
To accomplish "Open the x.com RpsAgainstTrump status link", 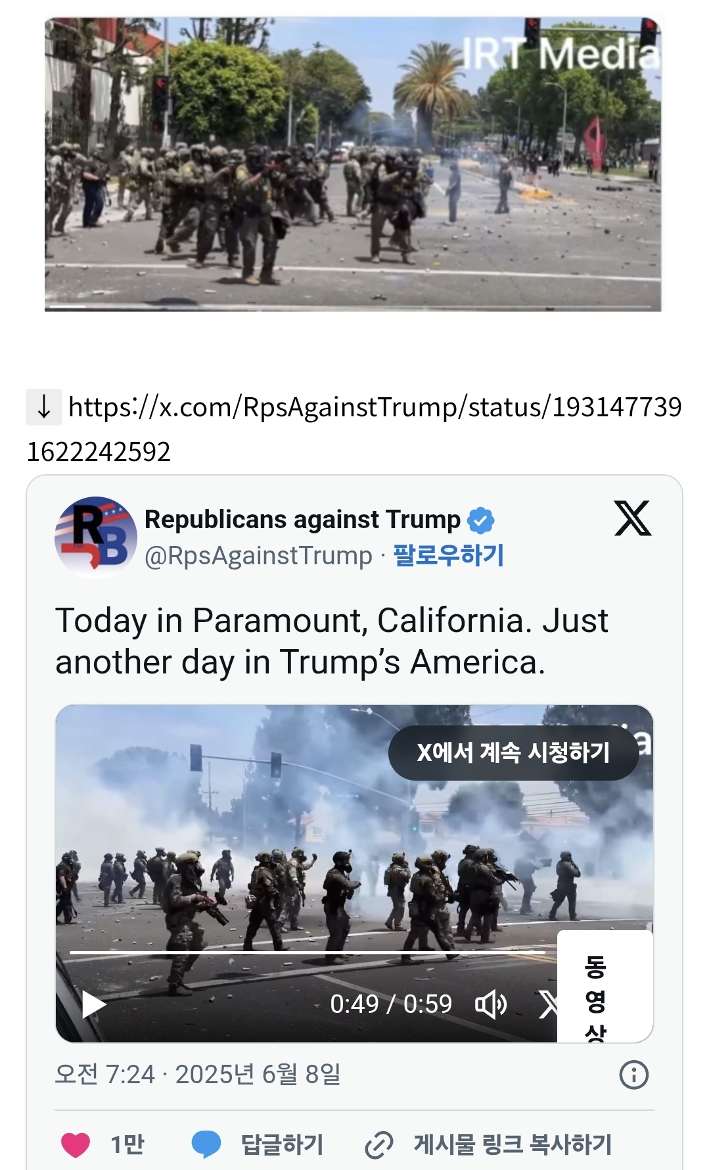I will click(354, 429).
